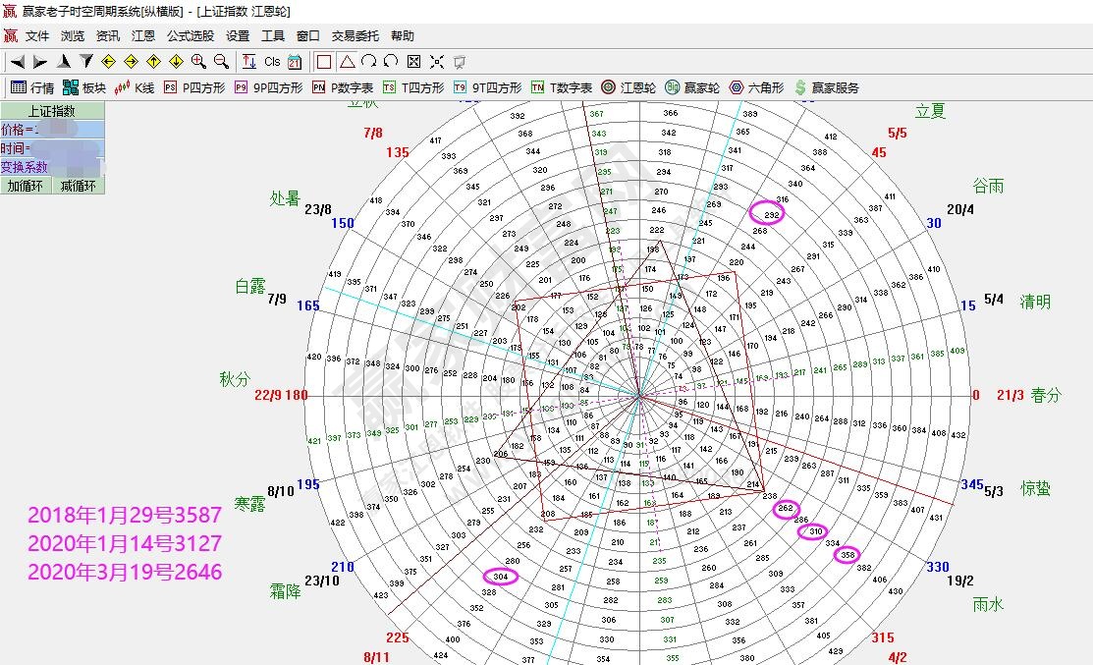1093x665 pixels.
Task: Select the triangle drawing tool
Action: tap(347, 61)
